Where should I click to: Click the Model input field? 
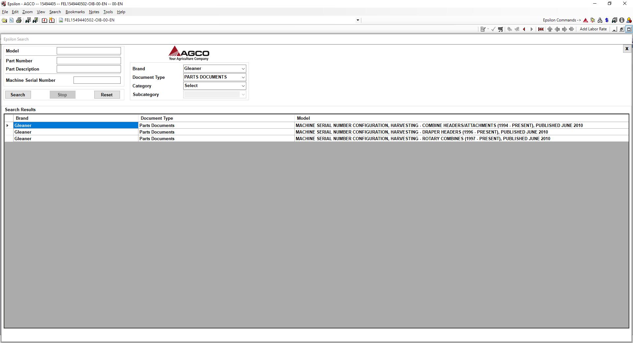tap(89, 51)
